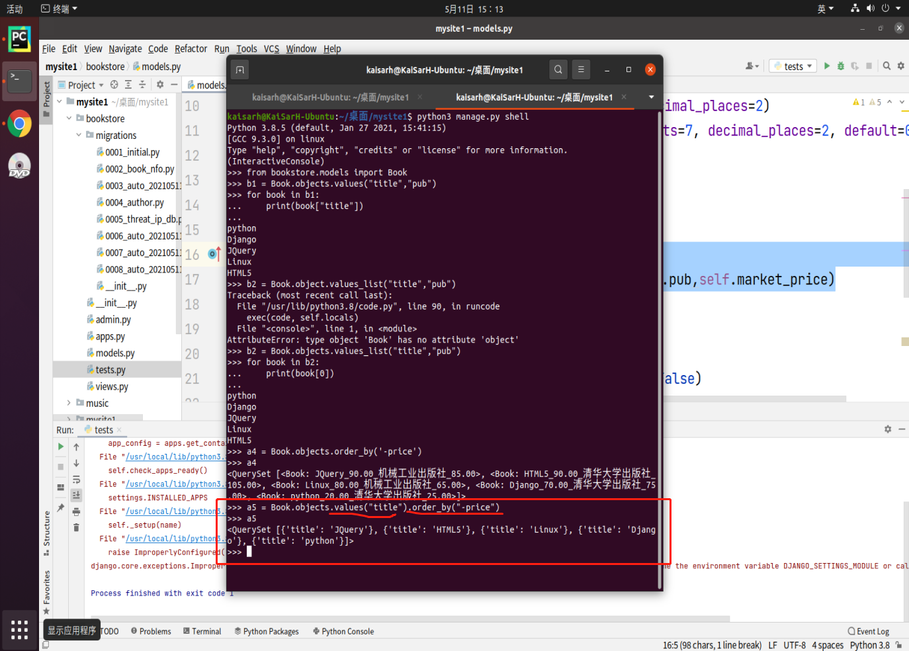Open the DVD disc from the dock
Screen dimensions: 909x651
19,166
